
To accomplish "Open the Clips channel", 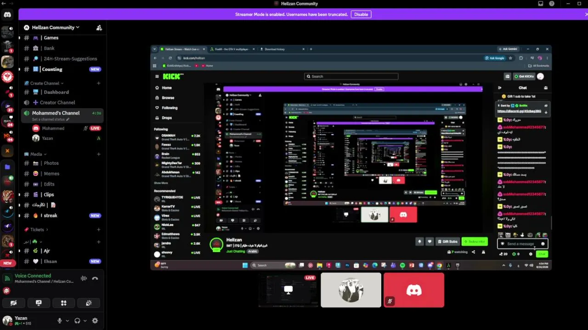I will pos(62,195).
